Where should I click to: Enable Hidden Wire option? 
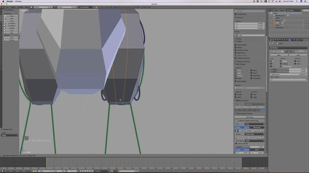pyautogui.click(x=236, y=53)
